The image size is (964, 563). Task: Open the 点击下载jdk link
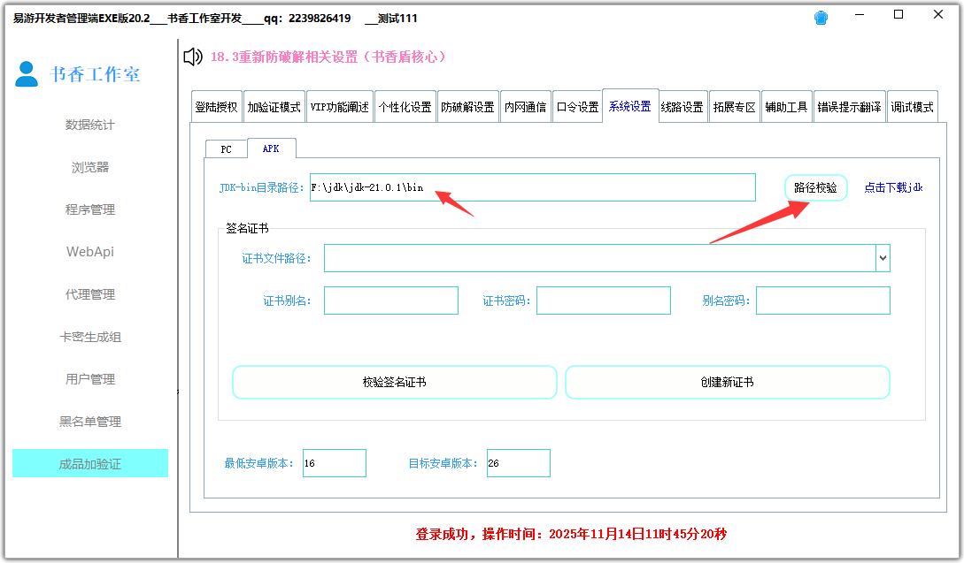coord(893,188)
